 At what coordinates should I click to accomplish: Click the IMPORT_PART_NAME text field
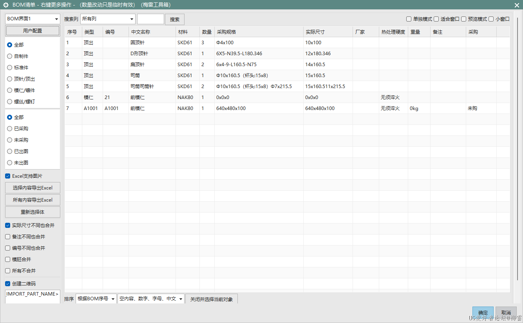[33, 296]
